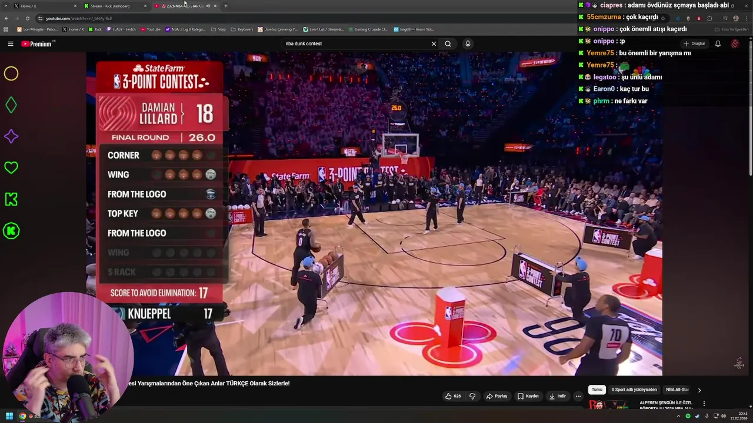Open the tab search dropdown arrow
Image resolution: width=753 pixels, height=423 pixels.
6,6
